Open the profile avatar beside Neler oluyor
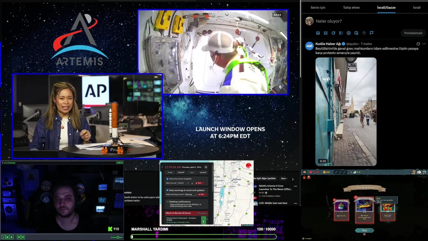 click(310, 21)
